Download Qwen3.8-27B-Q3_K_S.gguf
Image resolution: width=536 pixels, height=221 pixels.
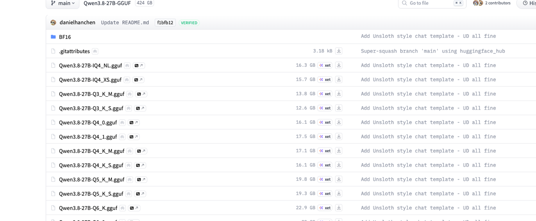339,108
